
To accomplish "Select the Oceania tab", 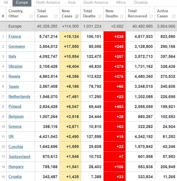I will coord(141,3).
